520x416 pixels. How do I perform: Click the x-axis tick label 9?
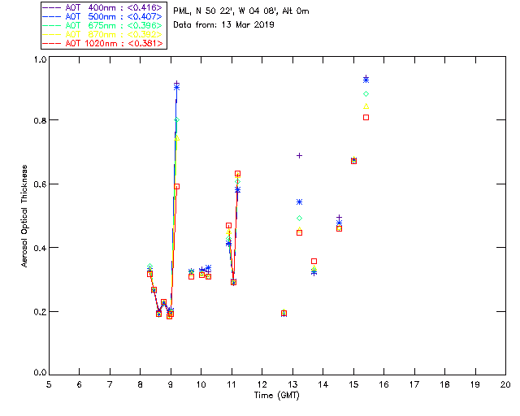(x=171, y=384)
